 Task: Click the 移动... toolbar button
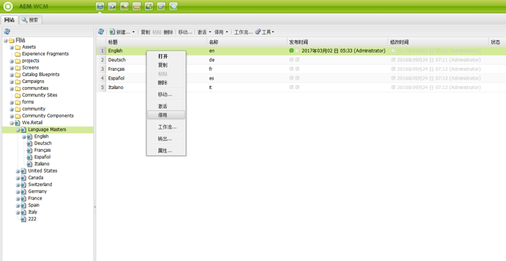pos(185,32)
